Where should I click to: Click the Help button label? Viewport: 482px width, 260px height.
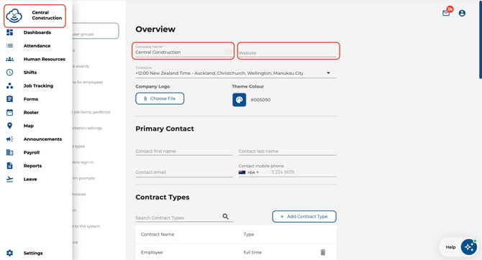(x=450, y=247)
